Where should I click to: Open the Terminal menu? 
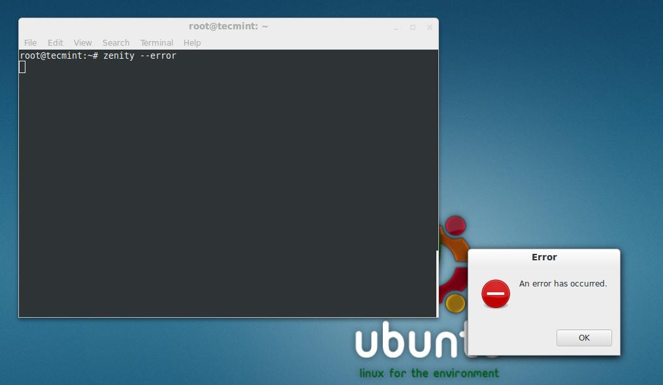tap(157, 42)
